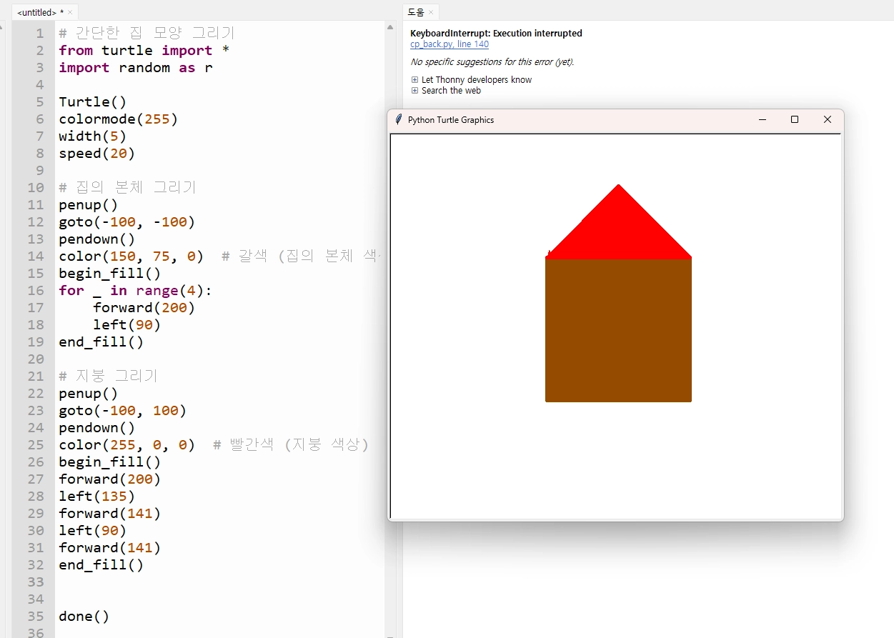894x638 pixels.
Task: Click the editor scrollbar down arrow
Action: pyautogui.click(x=390, y=634)
